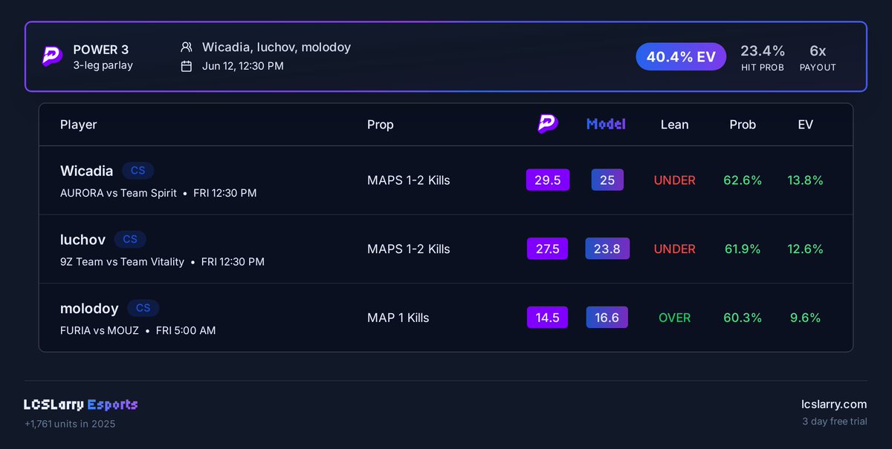The width and height of the screenshot is (892, 449).
Task: Click the OVER lean in molodoy row
Action: (675, 318)
